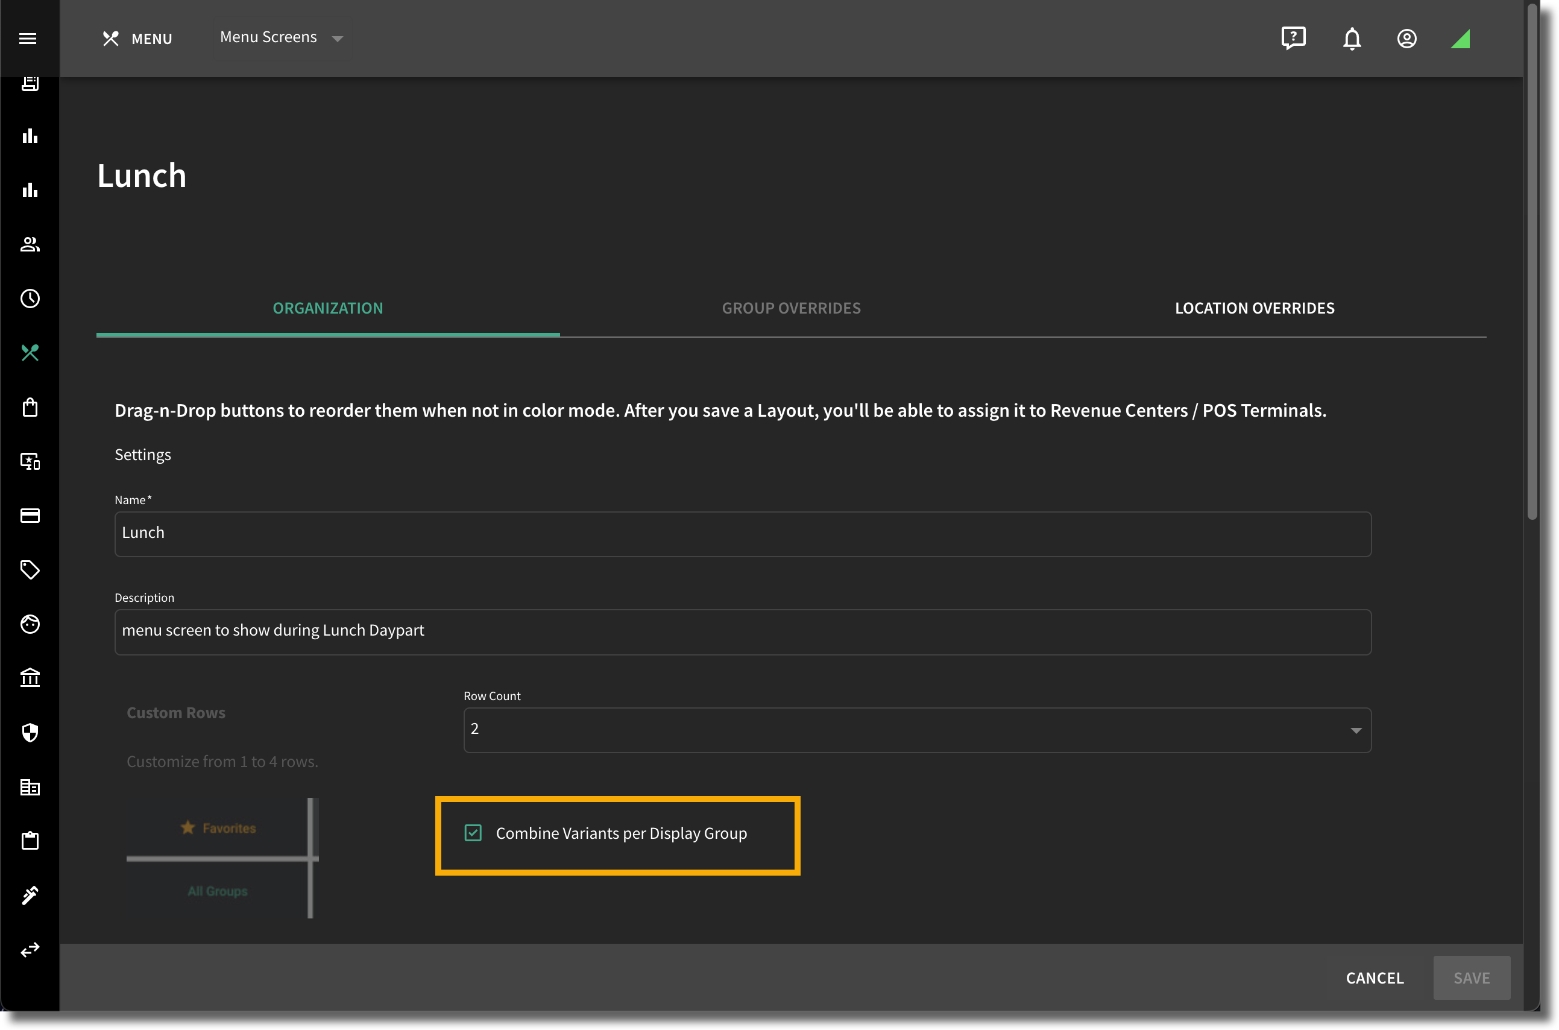This screenshot has height=1030, width=1559.
Task: Click the Cancel button
Action: 1375,978
